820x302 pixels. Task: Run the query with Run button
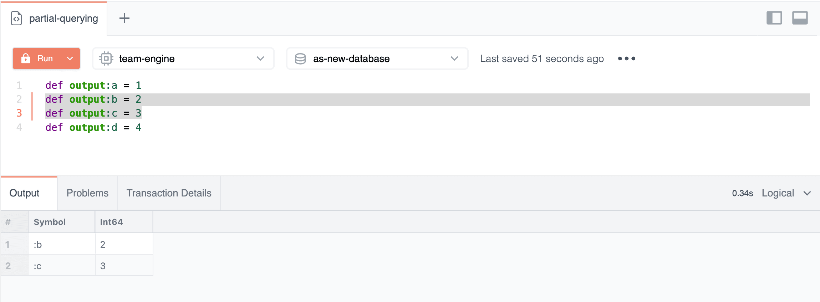click(45, 58)
